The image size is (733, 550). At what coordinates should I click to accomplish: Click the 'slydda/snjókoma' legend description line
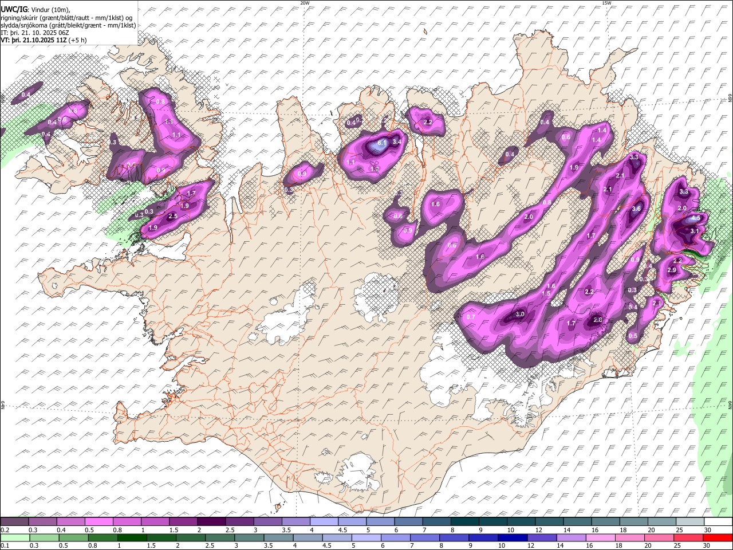pos(68,25)
